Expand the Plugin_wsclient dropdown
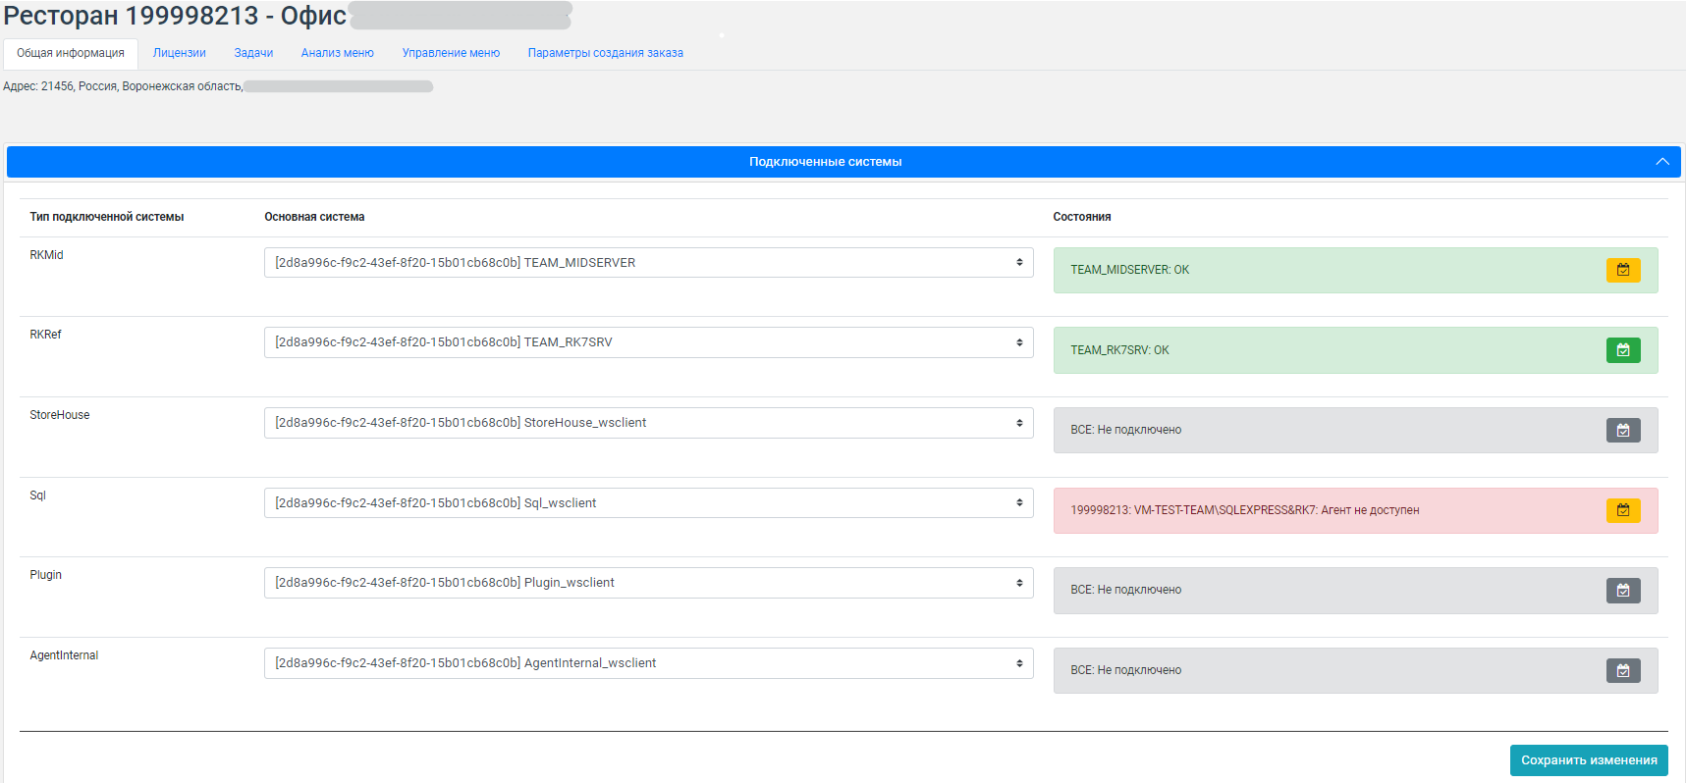Image resolution: width=1686 pixels, height=783 pixels. 648,583
